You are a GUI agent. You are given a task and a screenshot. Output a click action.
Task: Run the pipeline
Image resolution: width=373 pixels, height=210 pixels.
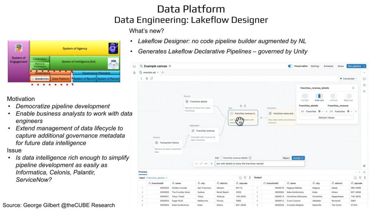click(354, 66)
